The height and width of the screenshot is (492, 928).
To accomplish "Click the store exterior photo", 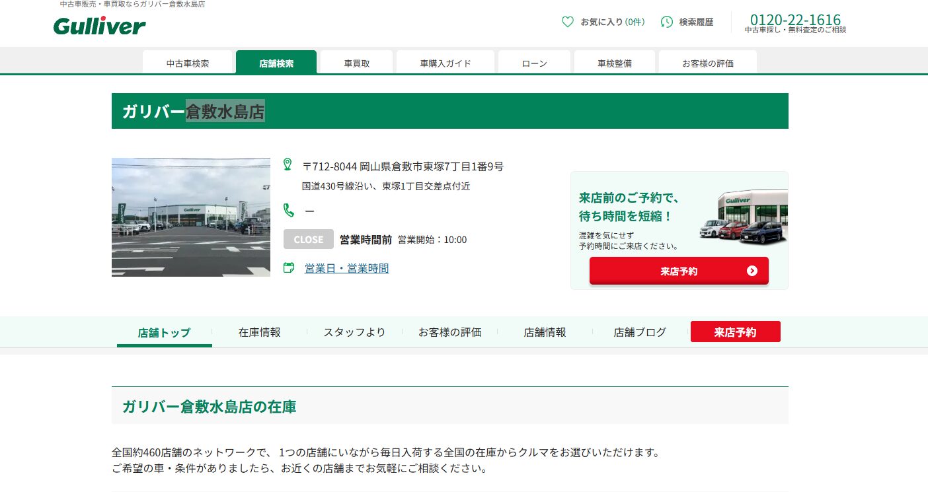I will pos(190,217).
